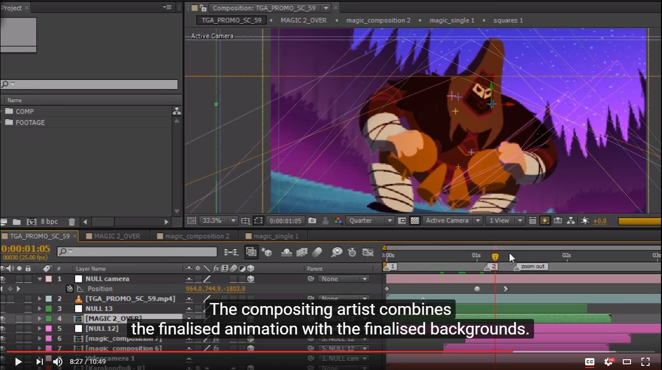Create new folder in Project panel
The width and height of the screenshot is (662, 370).
coord(17,222)
